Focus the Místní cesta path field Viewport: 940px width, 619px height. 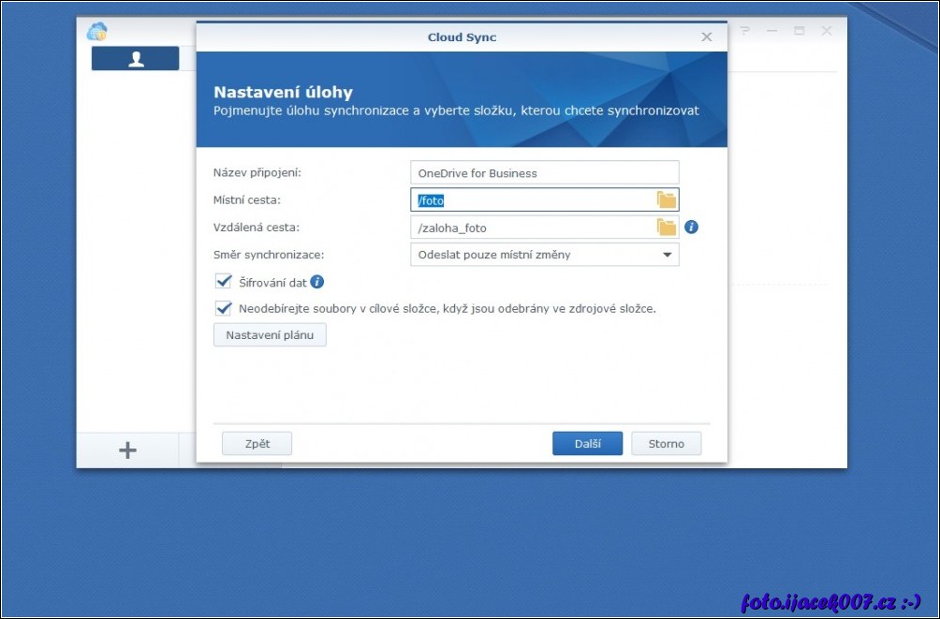(532, 200)
